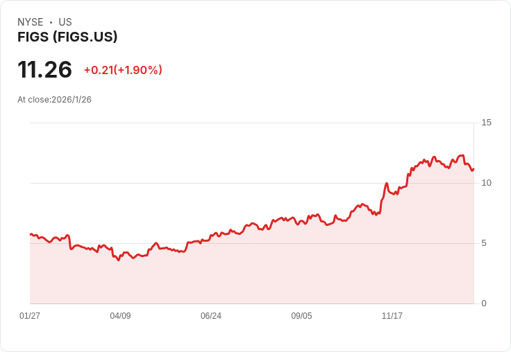Click the rightmost end of the red price line

[473, 169]
